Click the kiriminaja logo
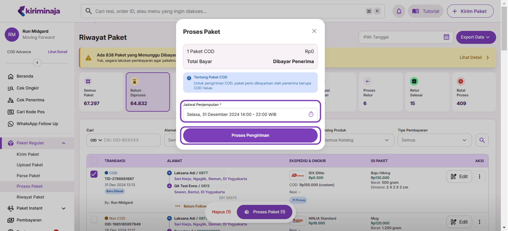 (39, 11)
